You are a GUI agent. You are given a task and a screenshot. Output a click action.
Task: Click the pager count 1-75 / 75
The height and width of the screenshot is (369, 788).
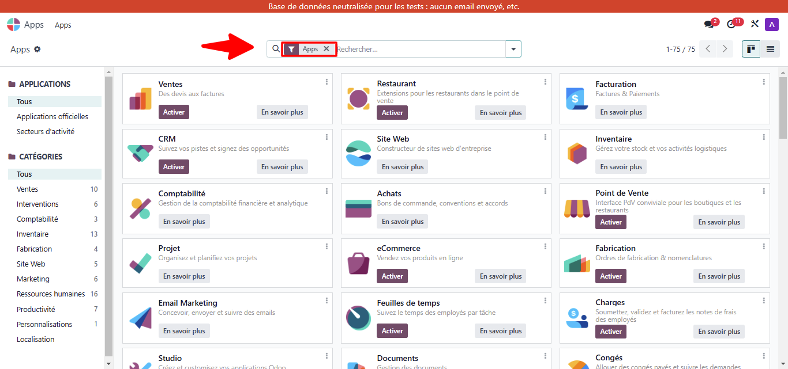(681, 50)
